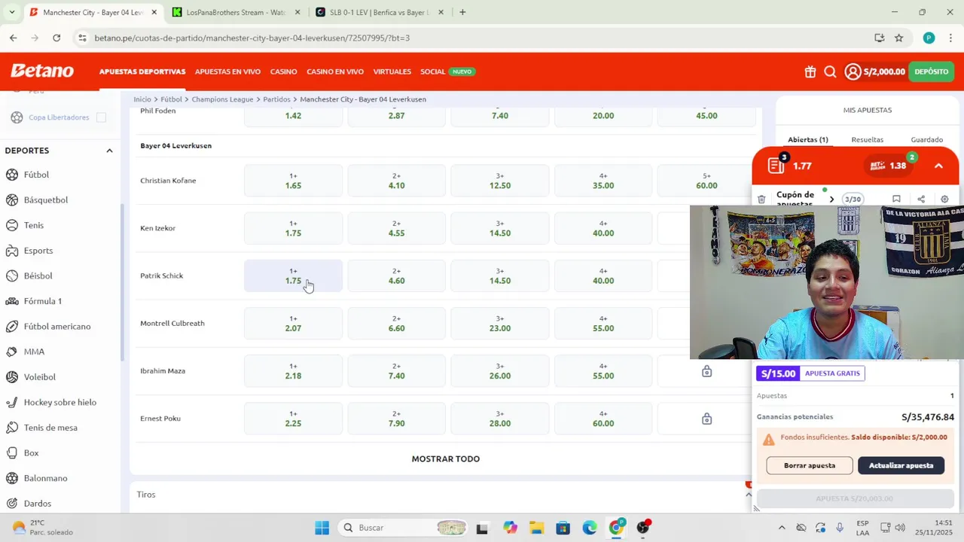
Task: Select Tenis sport icon
Action: click(12, 225)
